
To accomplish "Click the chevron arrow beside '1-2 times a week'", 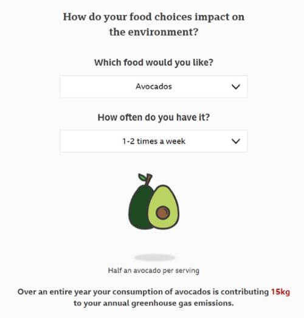I will 236,141.
